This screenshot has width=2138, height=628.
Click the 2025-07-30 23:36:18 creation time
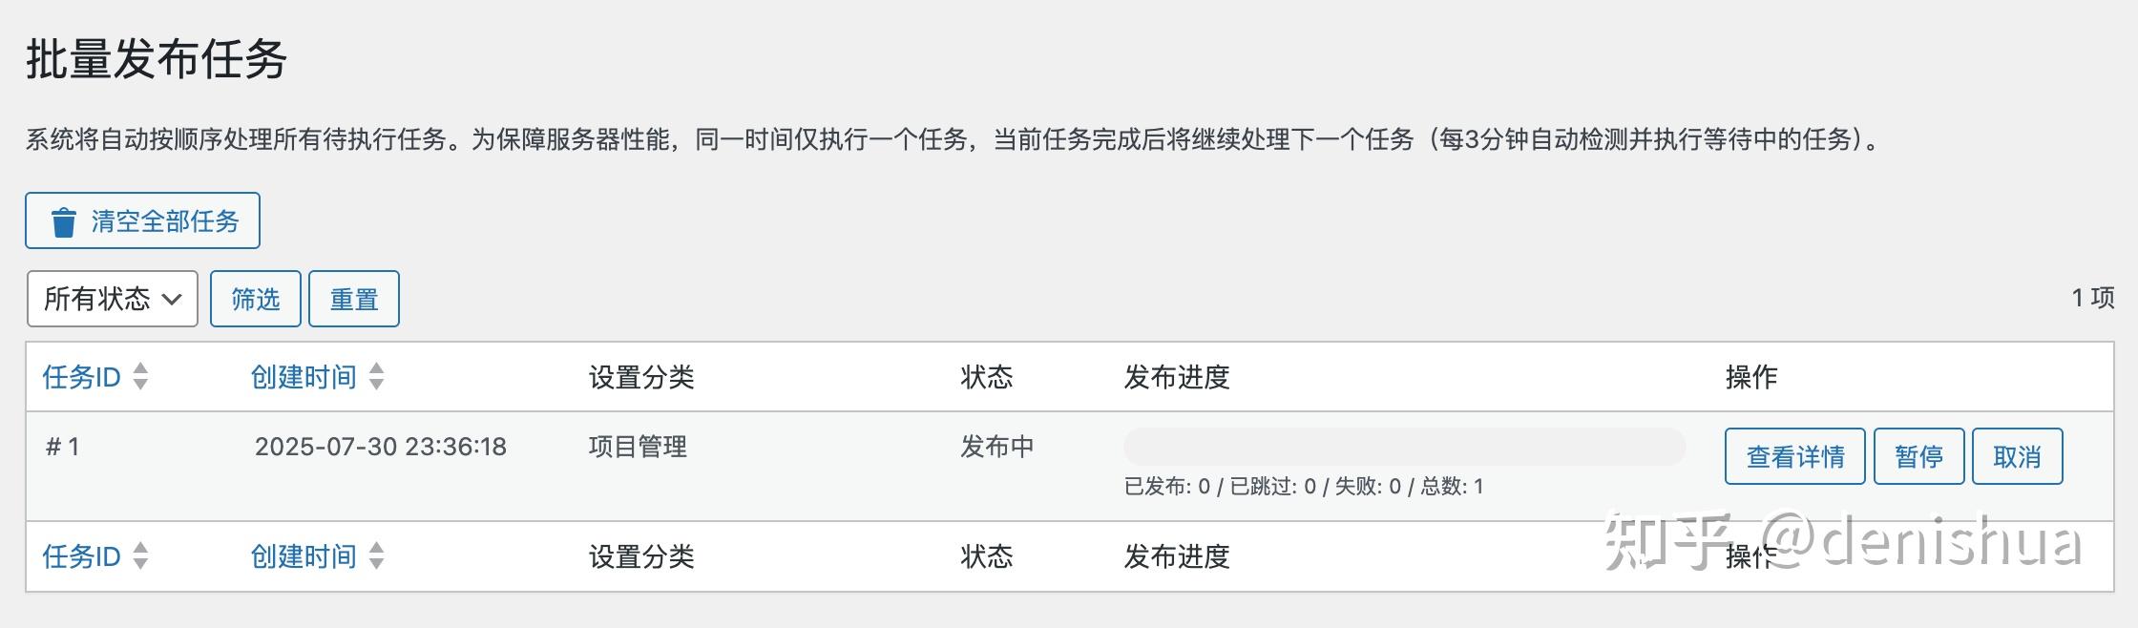coord(380,447)
